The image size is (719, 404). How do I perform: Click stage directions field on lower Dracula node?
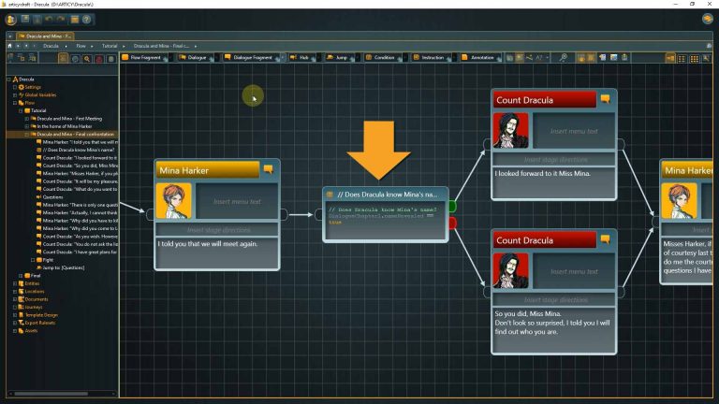click(554, 299)
